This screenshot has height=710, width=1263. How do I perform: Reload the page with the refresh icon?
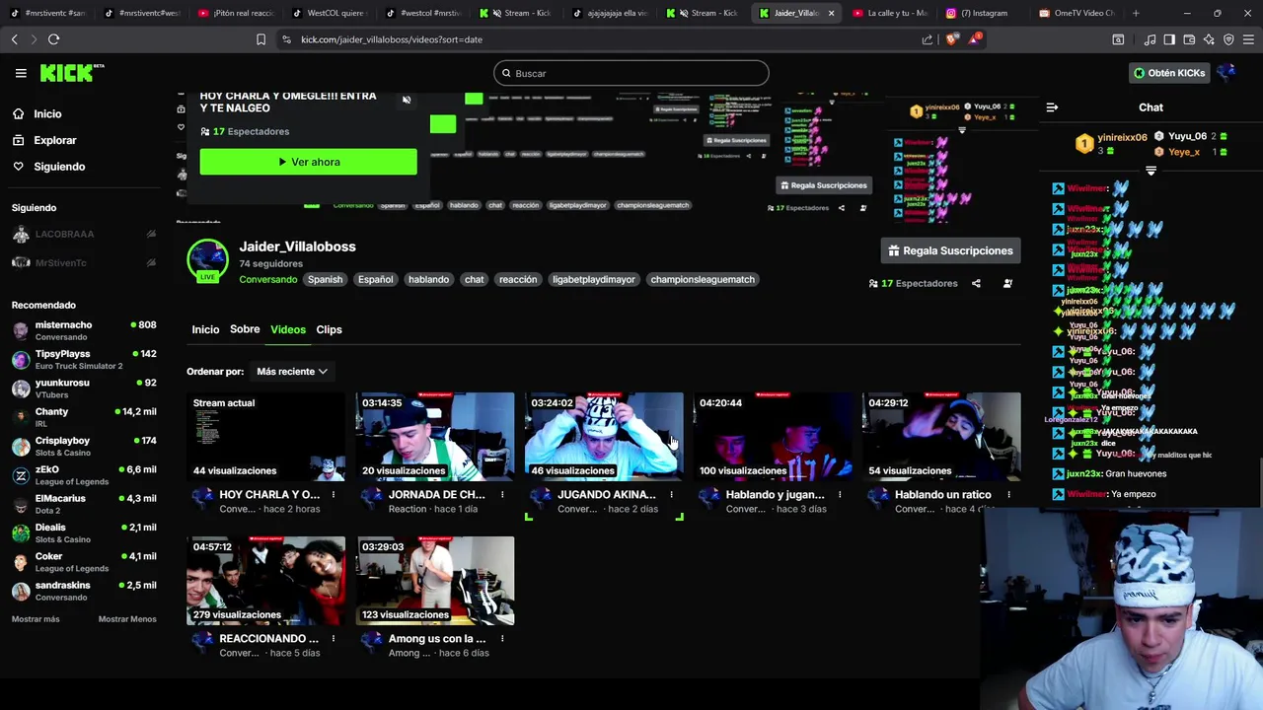pos(53,39)
